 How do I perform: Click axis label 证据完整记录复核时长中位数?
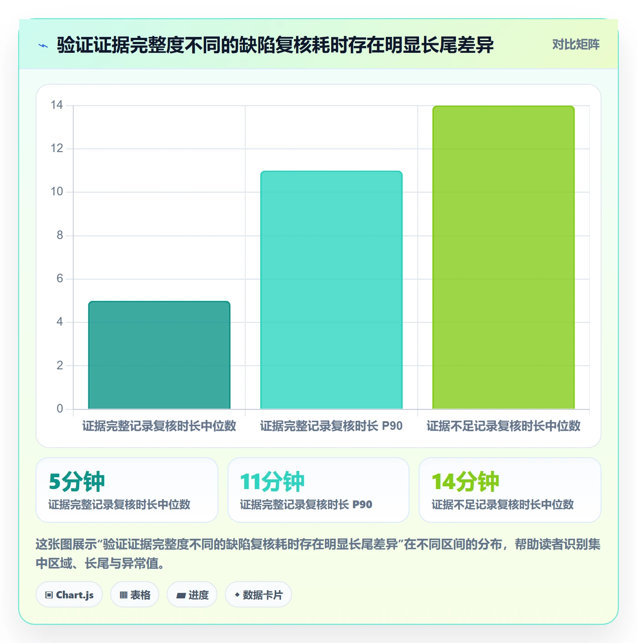click(x=159, y=426)
